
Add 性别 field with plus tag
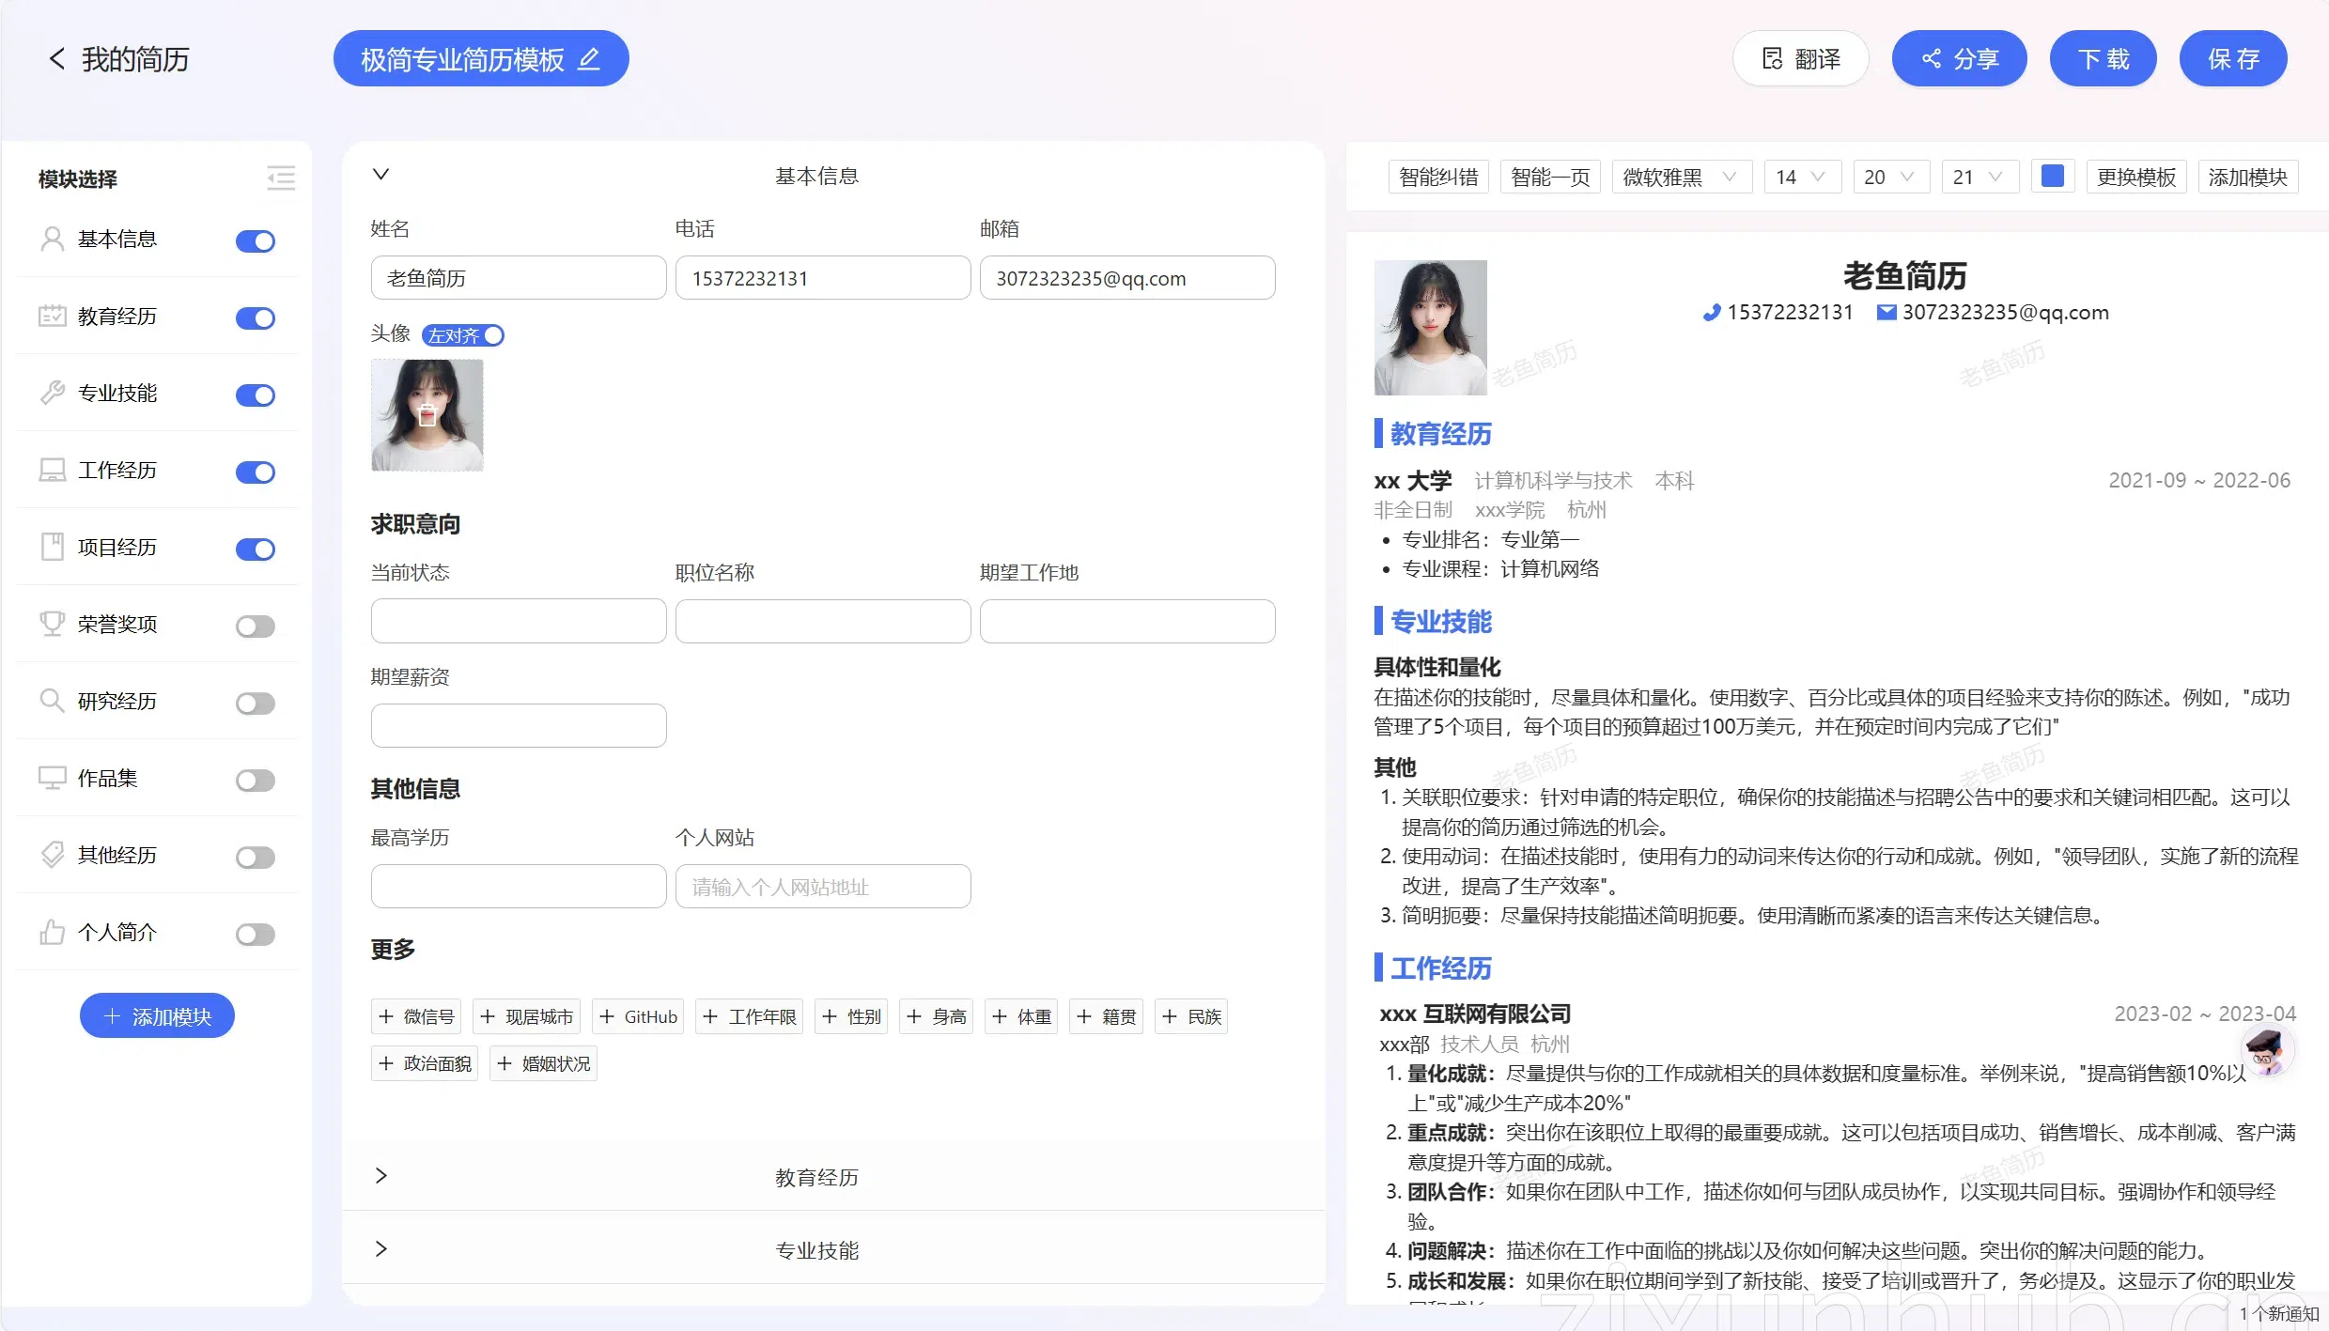point(852,1017)
